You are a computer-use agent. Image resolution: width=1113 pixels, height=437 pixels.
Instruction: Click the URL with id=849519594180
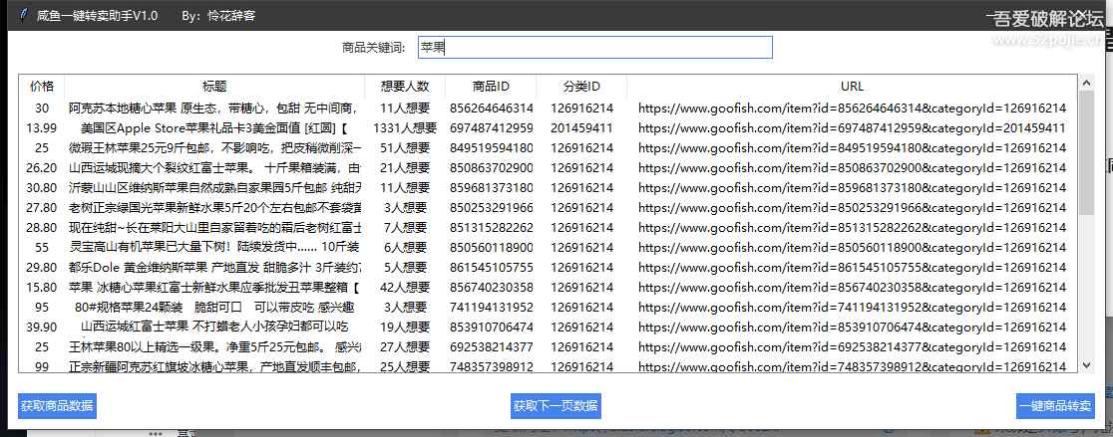click(x=852, y=147)
